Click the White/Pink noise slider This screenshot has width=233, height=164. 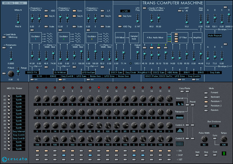pyautogui.click(x=18, y=18)
